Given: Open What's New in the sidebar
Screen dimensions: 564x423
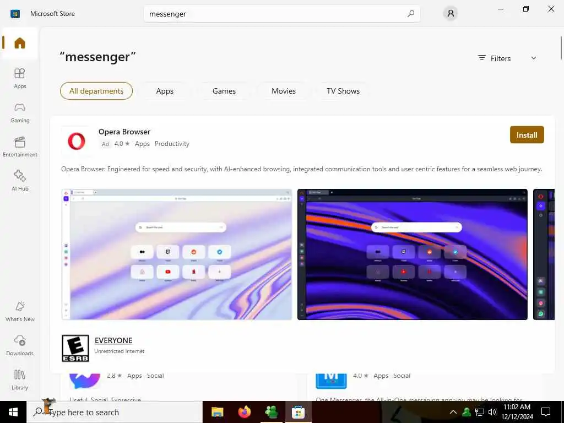Looking at the screenshot, I should (20, 312).
